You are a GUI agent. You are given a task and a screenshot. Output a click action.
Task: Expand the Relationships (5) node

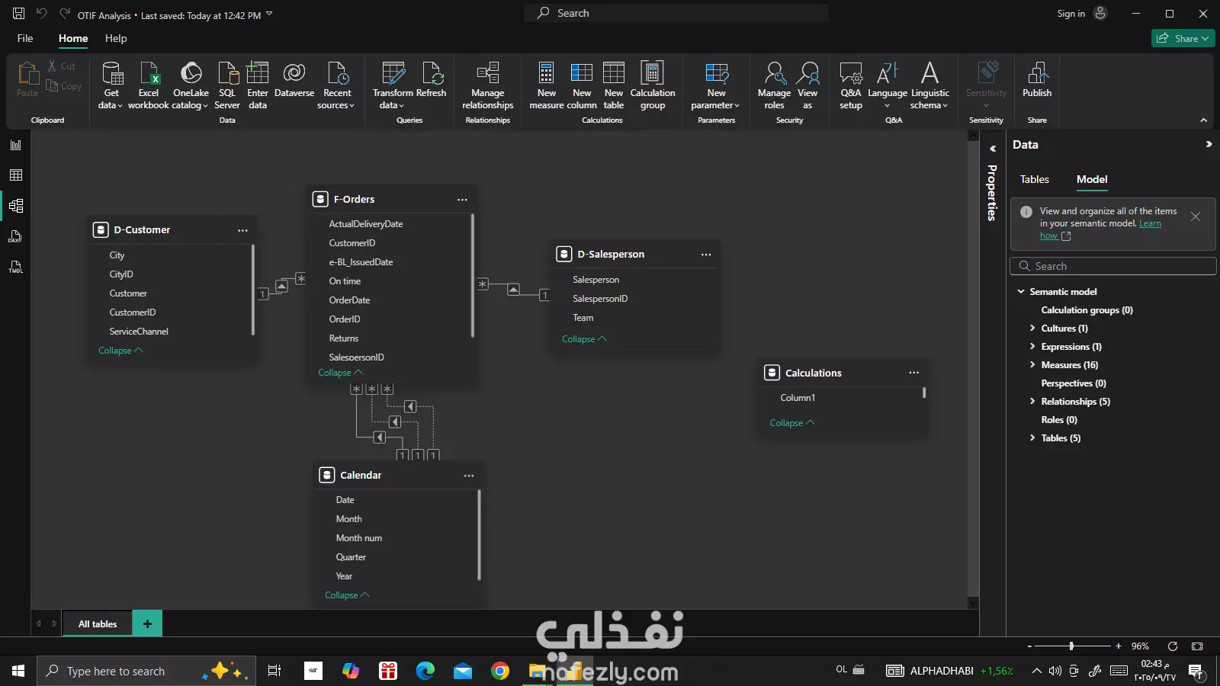[x=1032, y=402]
